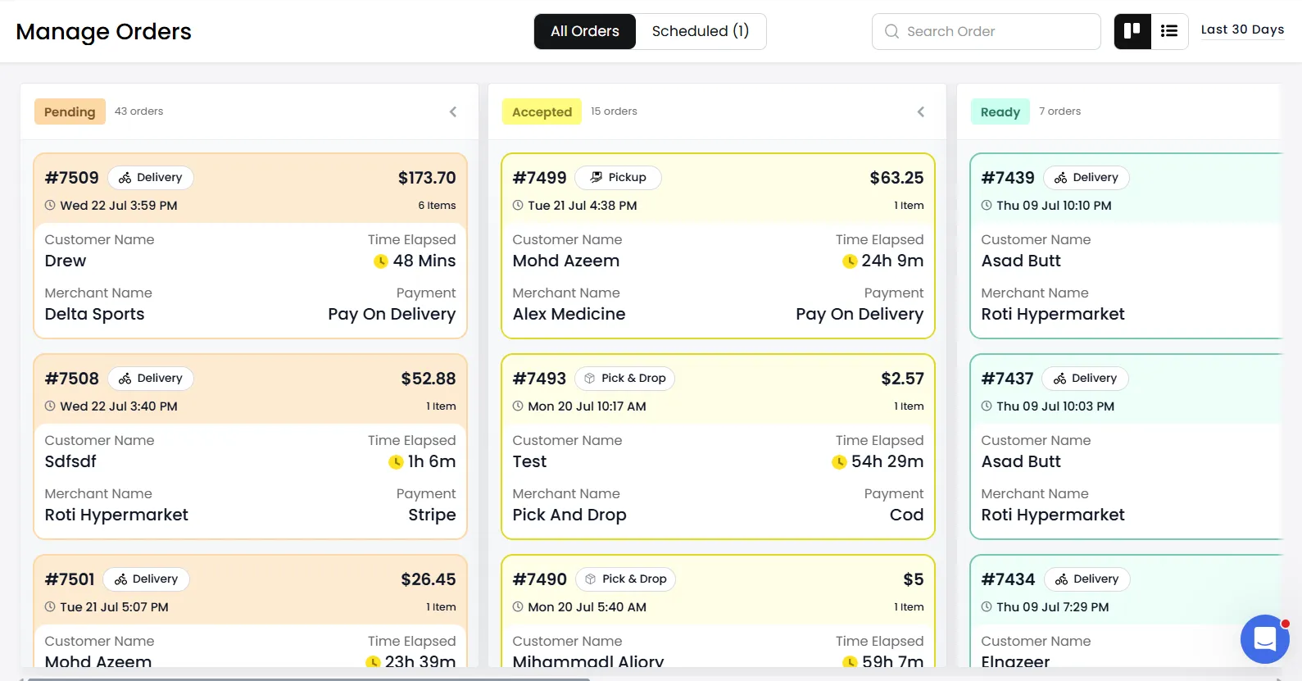The image size is (1302, 681).
Task: Switch to list view
Action: [1169, 31]
